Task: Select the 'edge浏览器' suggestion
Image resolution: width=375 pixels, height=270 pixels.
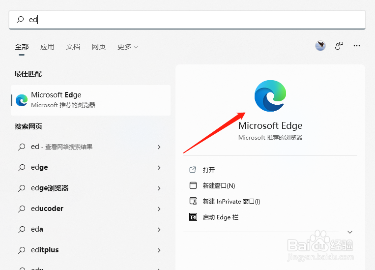Action: tap(90, 188)
